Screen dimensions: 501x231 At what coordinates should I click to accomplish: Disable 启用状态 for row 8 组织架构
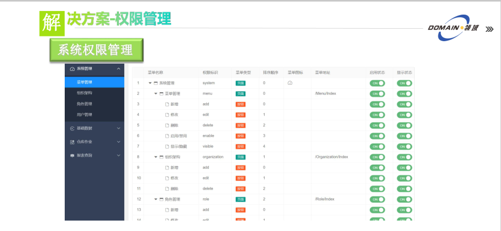pyautogui.click(x=377, y=157)
